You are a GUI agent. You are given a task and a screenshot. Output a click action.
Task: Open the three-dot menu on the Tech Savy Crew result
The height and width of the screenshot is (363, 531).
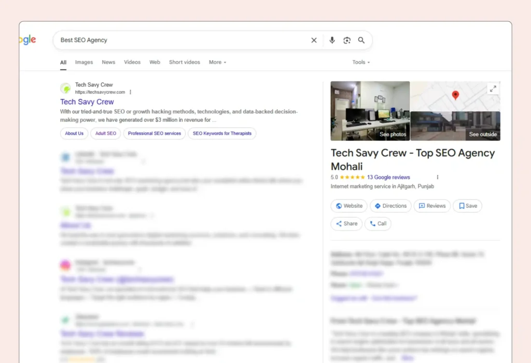(x=130, y=91)
